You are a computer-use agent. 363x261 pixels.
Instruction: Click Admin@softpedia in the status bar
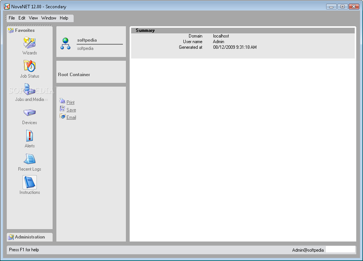click(x=308, y=250)
